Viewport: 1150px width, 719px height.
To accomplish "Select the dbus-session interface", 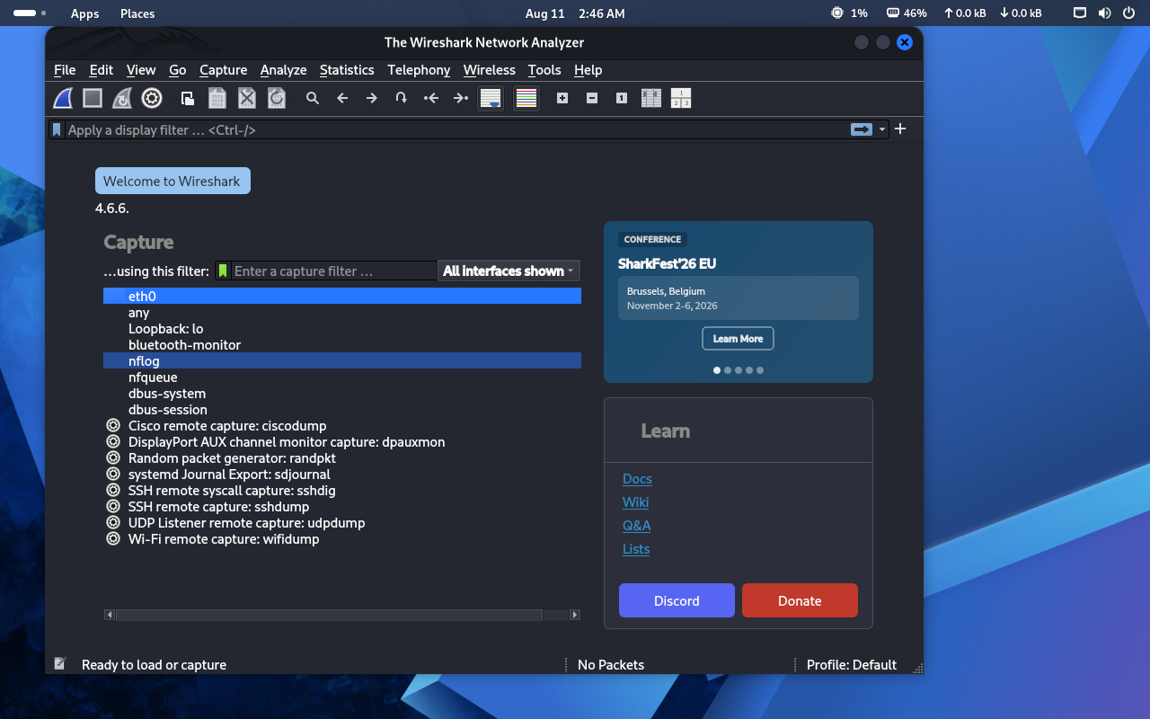I will coord(342,409).
